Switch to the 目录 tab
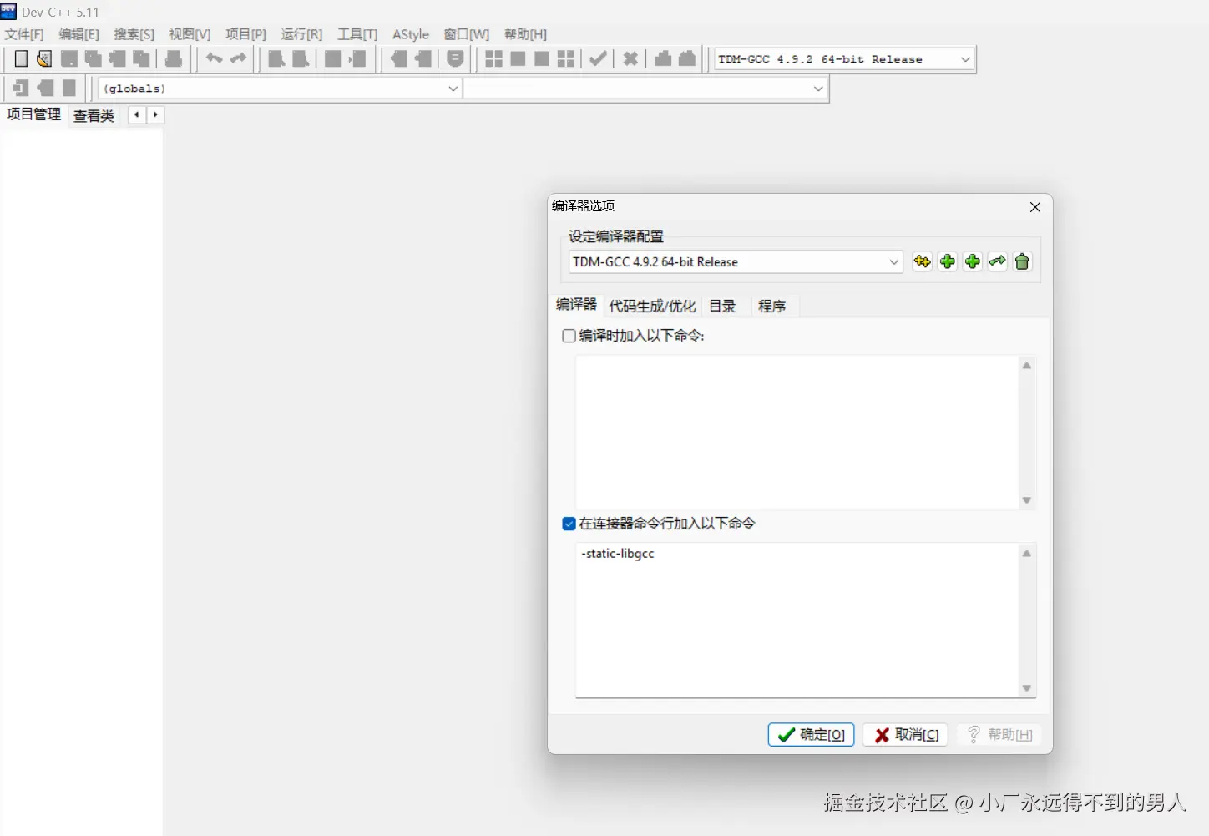The width and height of the screenshot is (1209, 836). (722, 307)
